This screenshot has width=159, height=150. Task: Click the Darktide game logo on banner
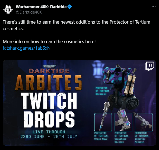pos(49,69)
